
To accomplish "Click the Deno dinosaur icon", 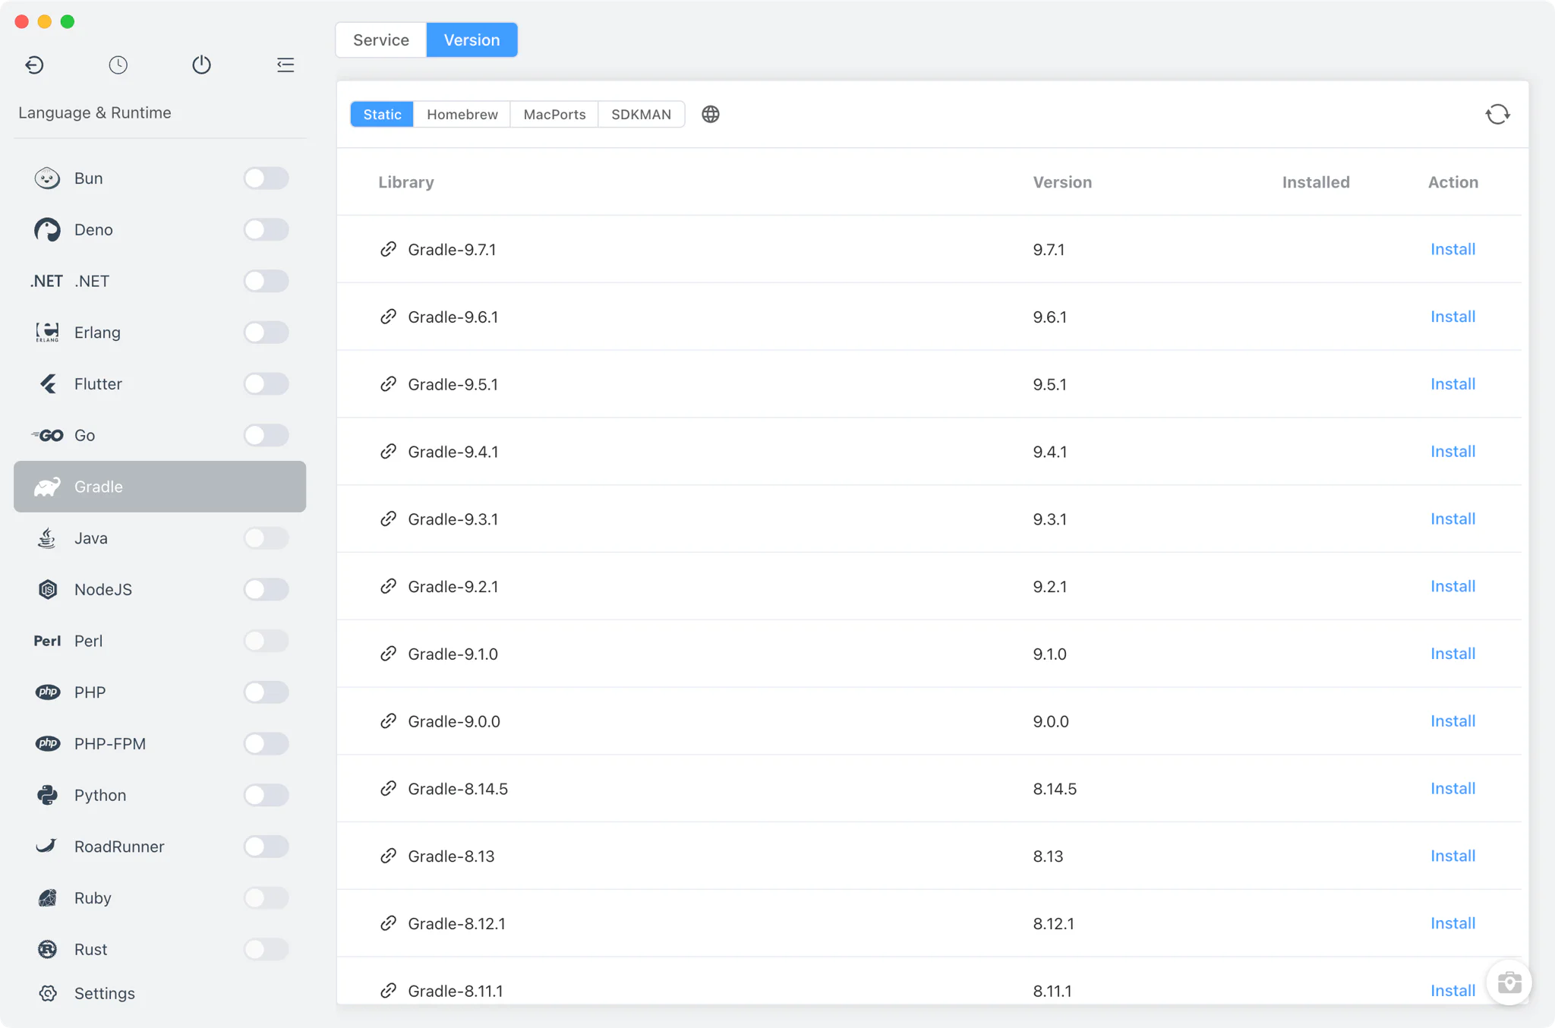I will tap(47, 229).
